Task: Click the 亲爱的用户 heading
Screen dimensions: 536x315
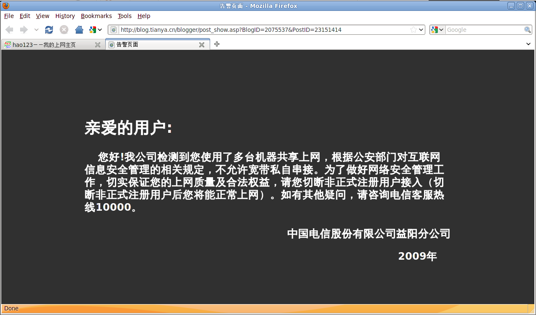Action: pos(128,128)
